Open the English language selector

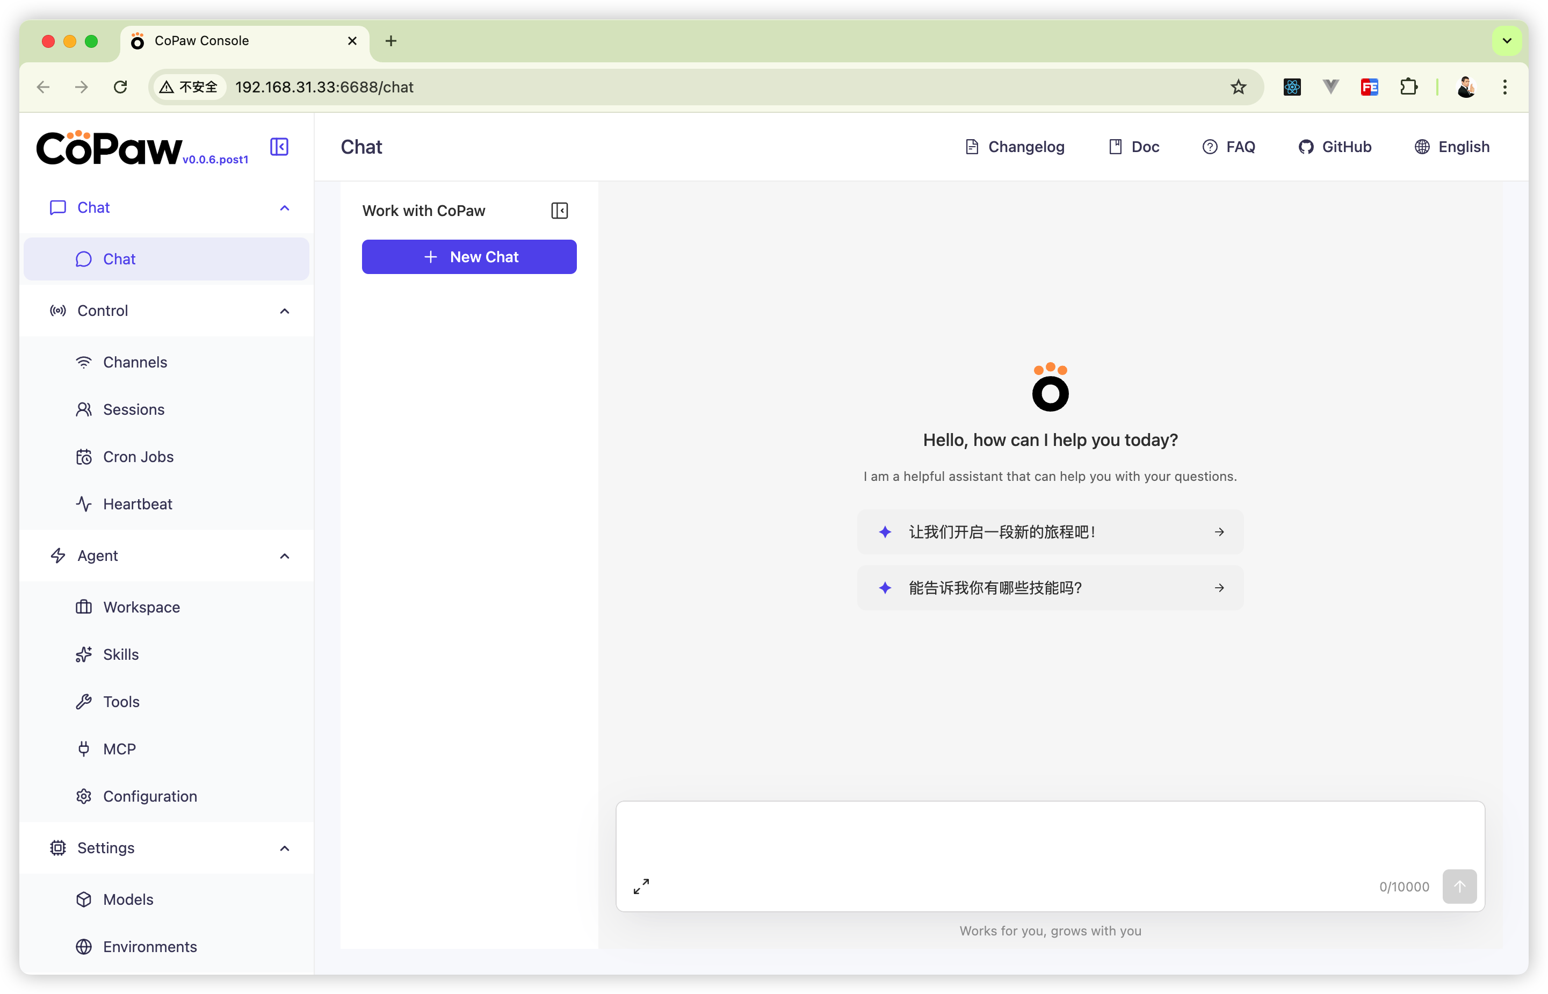[1452, 147]
